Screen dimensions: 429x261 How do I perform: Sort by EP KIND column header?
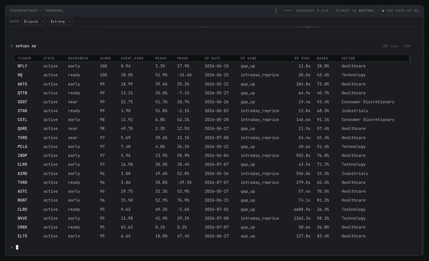click(x=249, y=58)
